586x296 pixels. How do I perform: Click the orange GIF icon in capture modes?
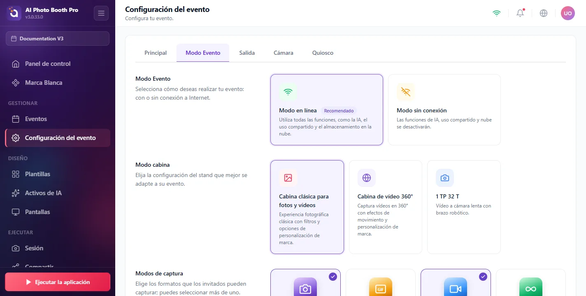[381, 288]
